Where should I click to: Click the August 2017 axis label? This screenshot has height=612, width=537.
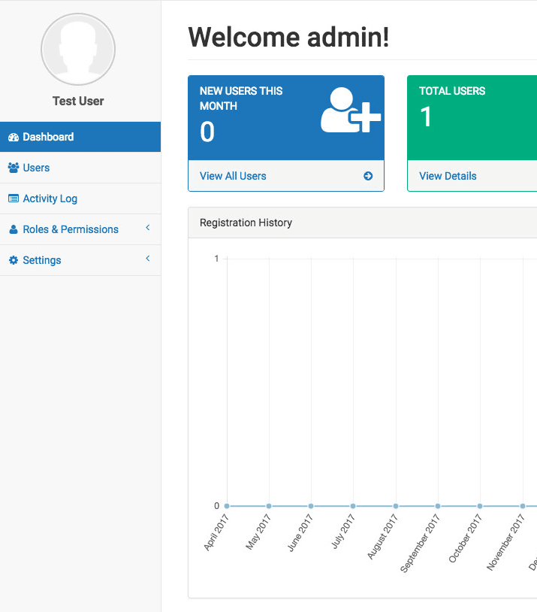click(x=382, y=536)
